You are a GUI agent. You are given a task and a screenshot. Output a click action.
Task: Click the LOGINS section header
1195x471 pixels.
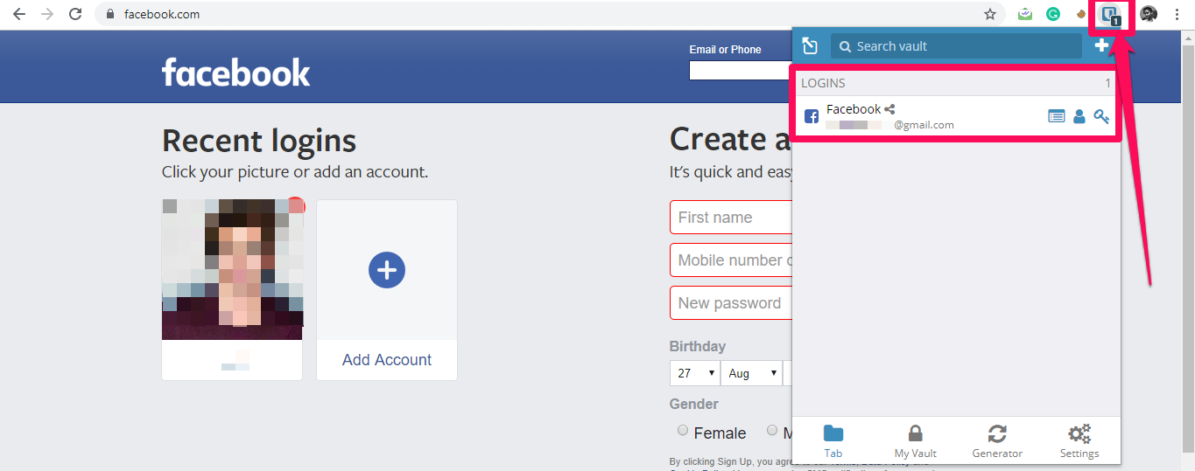point(956,83)
